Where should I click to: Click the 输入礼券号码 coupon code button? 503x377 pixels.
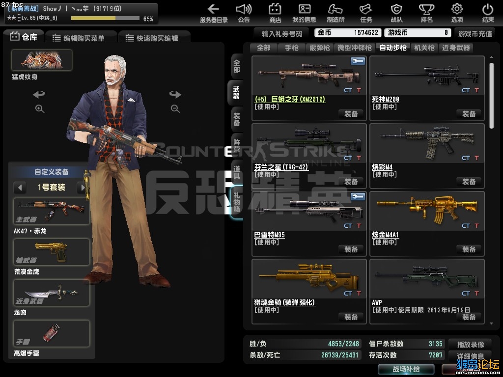coord(281,34)
